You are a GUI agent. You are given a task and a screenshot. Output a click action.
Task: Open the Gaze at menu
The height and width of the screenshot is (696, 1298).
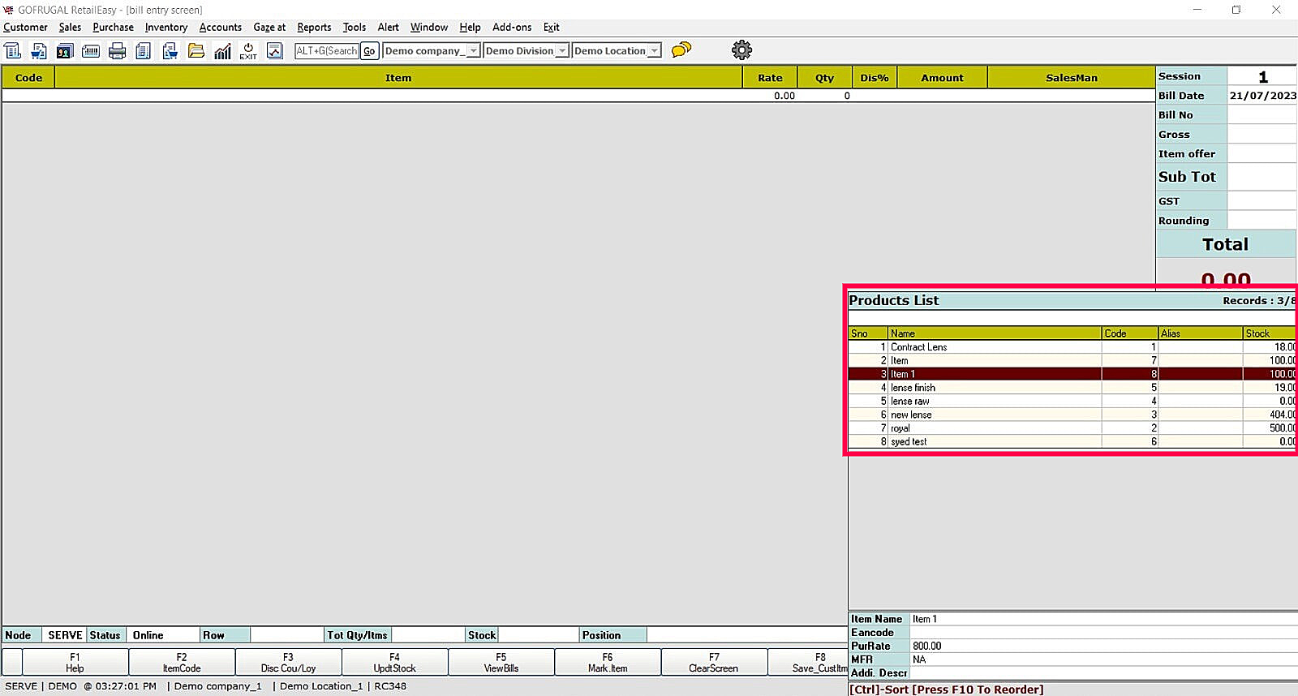(269, 28)
